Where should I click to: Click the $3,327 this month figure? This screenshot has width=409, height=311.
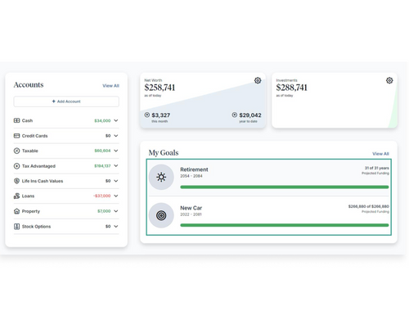pos(161,115)
